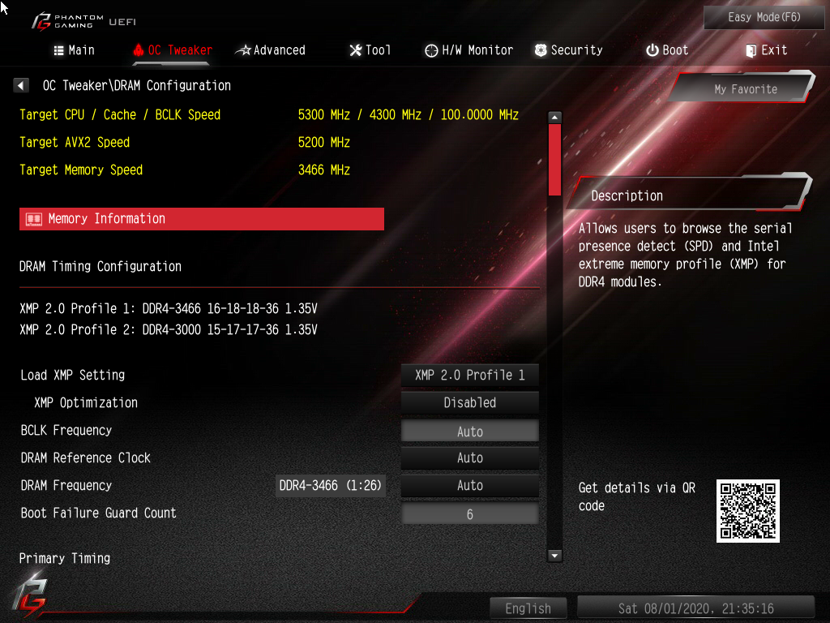Toggle the XMP Optimization Disabled option
The image size is (830, 623).
point(470,402)
